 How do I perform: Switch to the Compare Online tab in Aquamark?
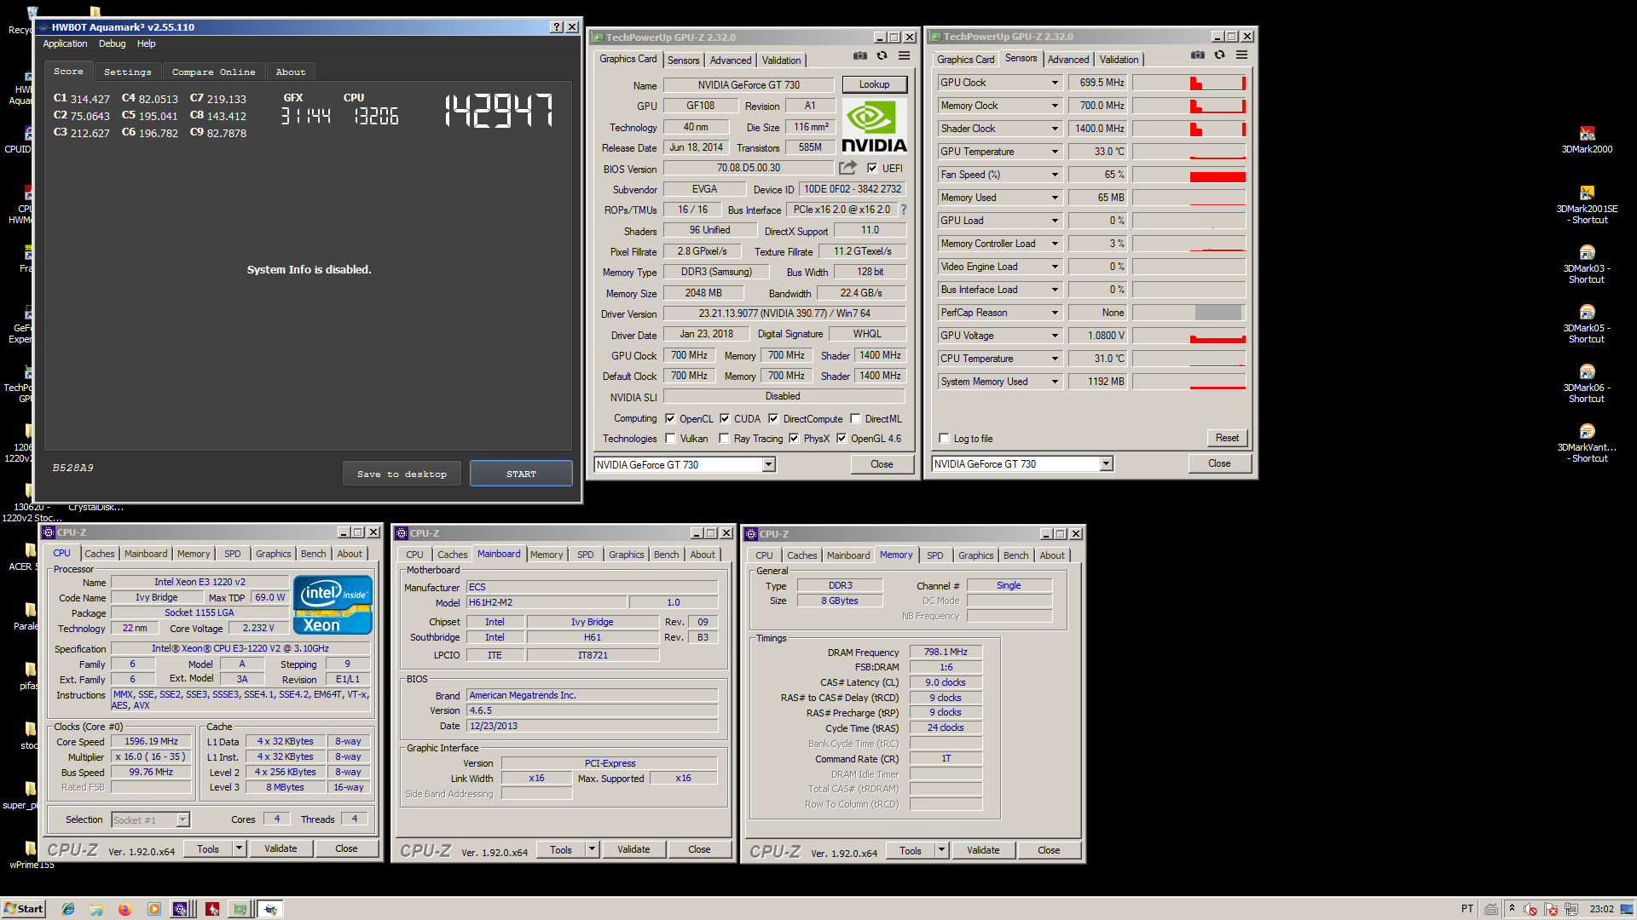[213, 72]
